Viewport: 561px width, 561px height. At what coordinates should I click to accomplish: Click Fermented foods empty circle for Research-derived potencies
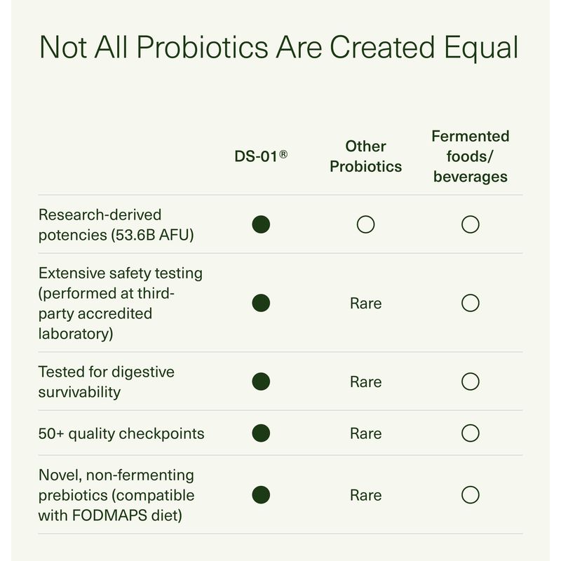point(471,224)
